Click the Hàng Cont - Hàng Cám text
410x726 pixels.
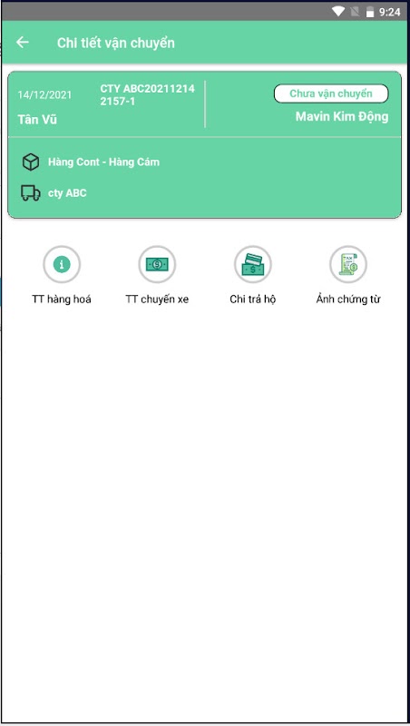[x=103, y=162]
